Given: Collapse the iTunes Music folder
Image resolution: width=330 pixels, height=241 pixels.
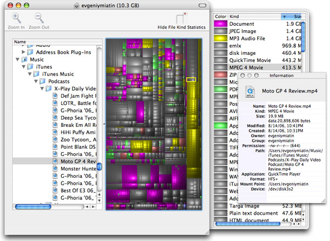Looking at the screenshot, I should [x=30, y=74].
